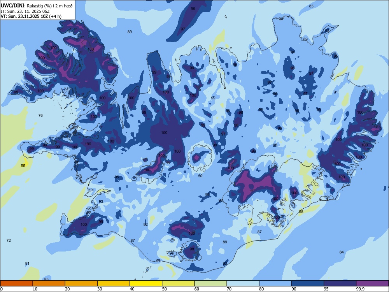Viewport: 389px width, 292px height.
Task: Click the humidity value 85 on the map
Action: coord(46,279)
